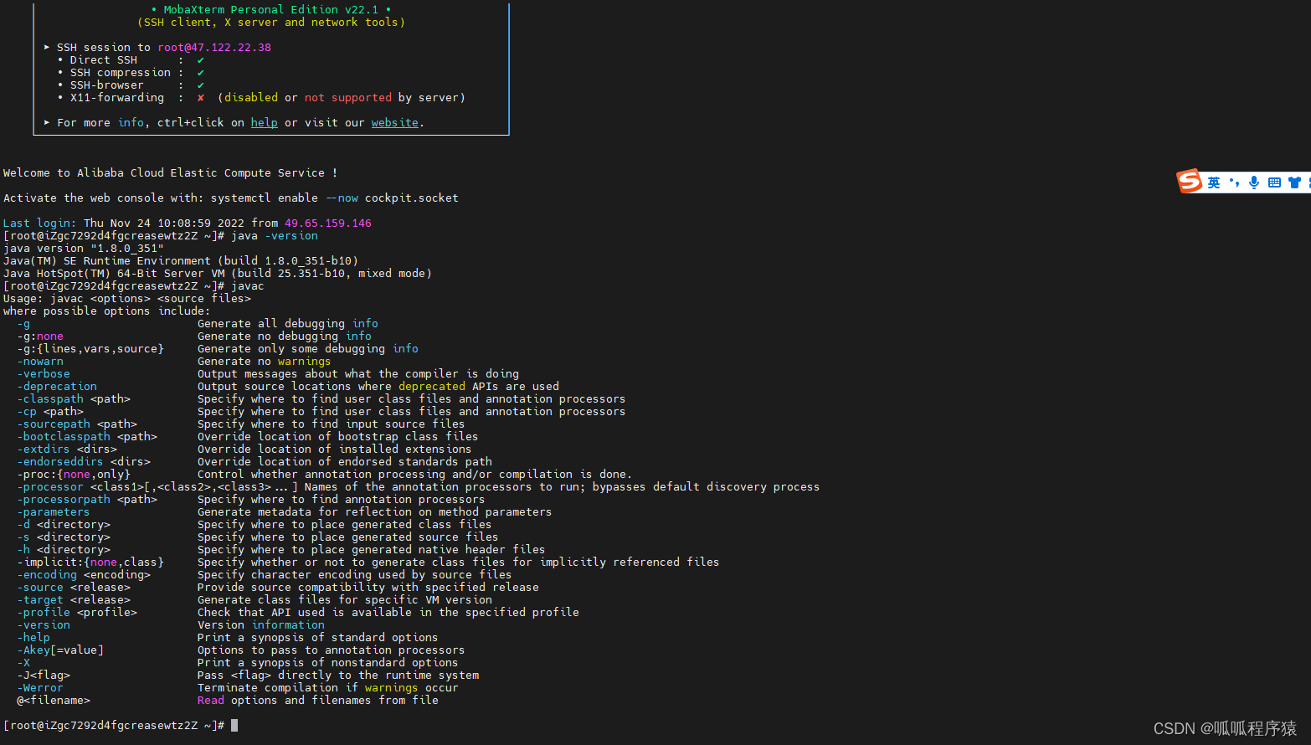Click the "-nowarn" option
Image resolution: width=1311 pixels, height=745 pixels.
click(x=40, y=362)
